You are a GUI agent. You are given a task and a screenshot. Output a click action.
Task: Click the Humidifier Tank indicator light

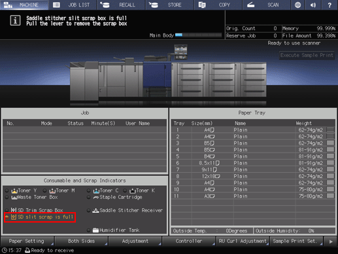[x=88, y=230]
